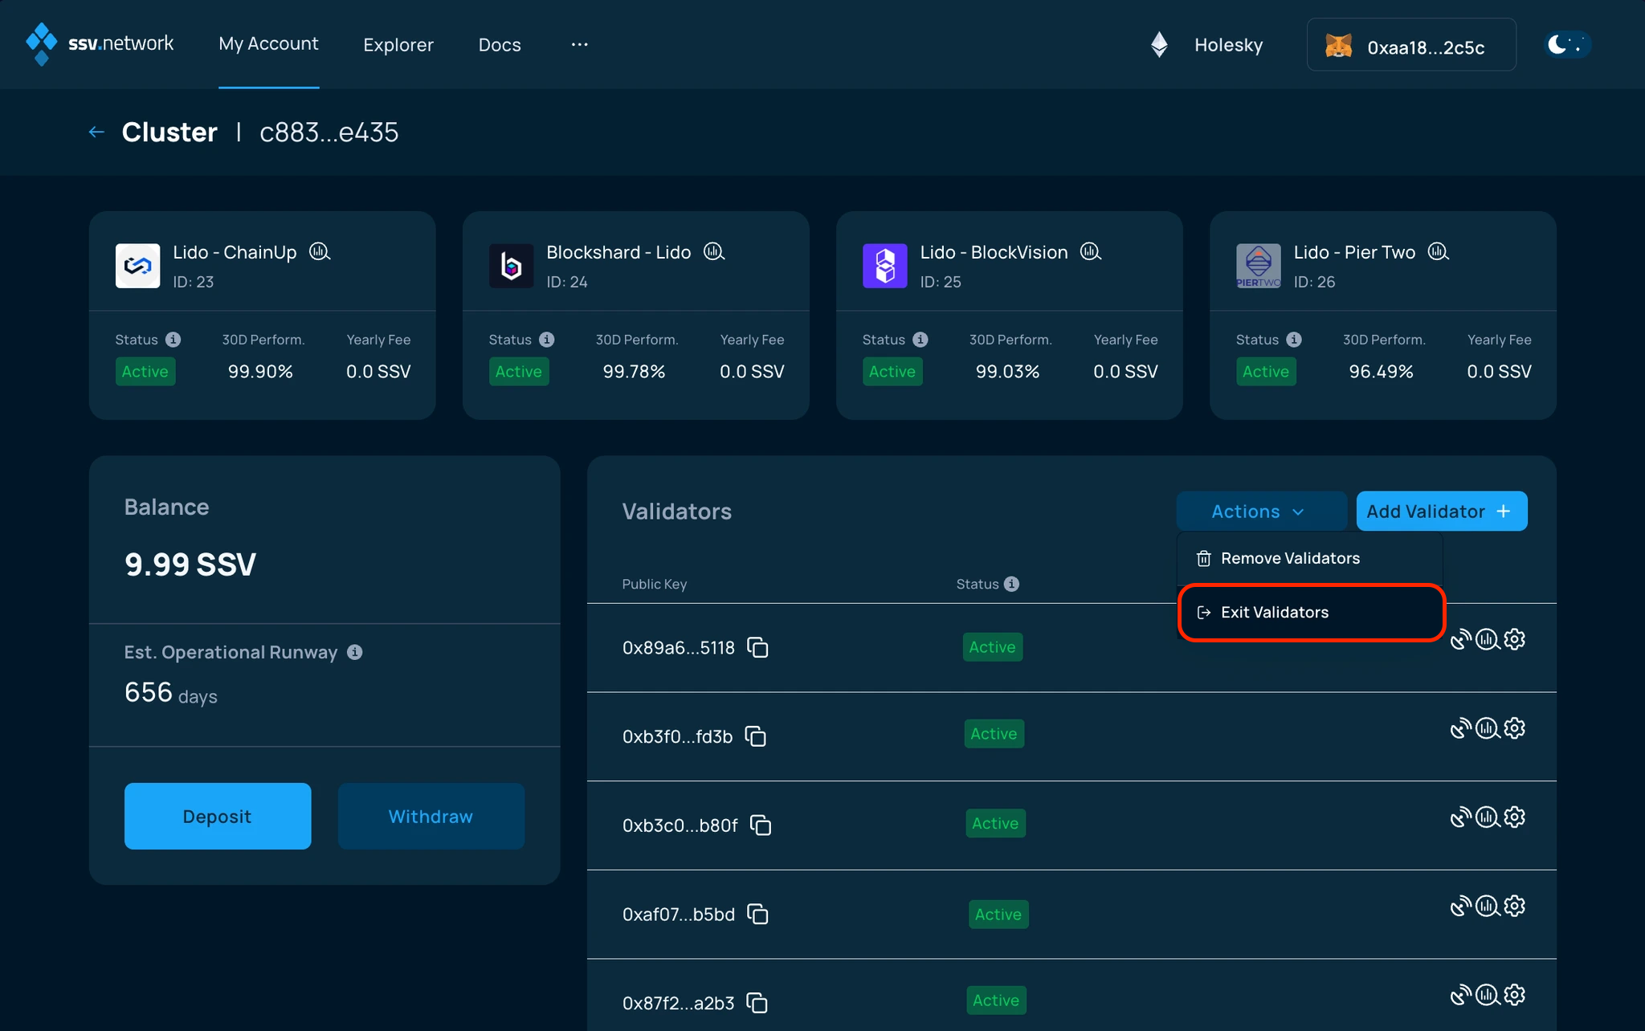Copy public key 0xb3c0...b80f
Screen dimensions: 1645x1031
pyautogui.click(x=760, y=825)
